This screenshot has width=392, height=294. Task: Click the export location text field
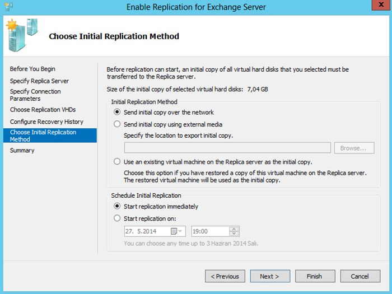coord(227,148)
